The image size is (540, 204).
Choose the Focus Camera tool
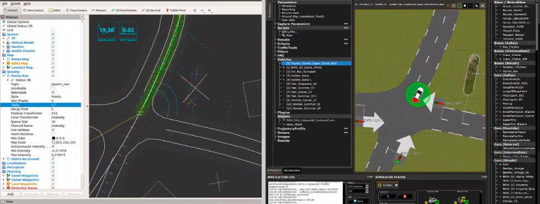click(x=76, y=11)
